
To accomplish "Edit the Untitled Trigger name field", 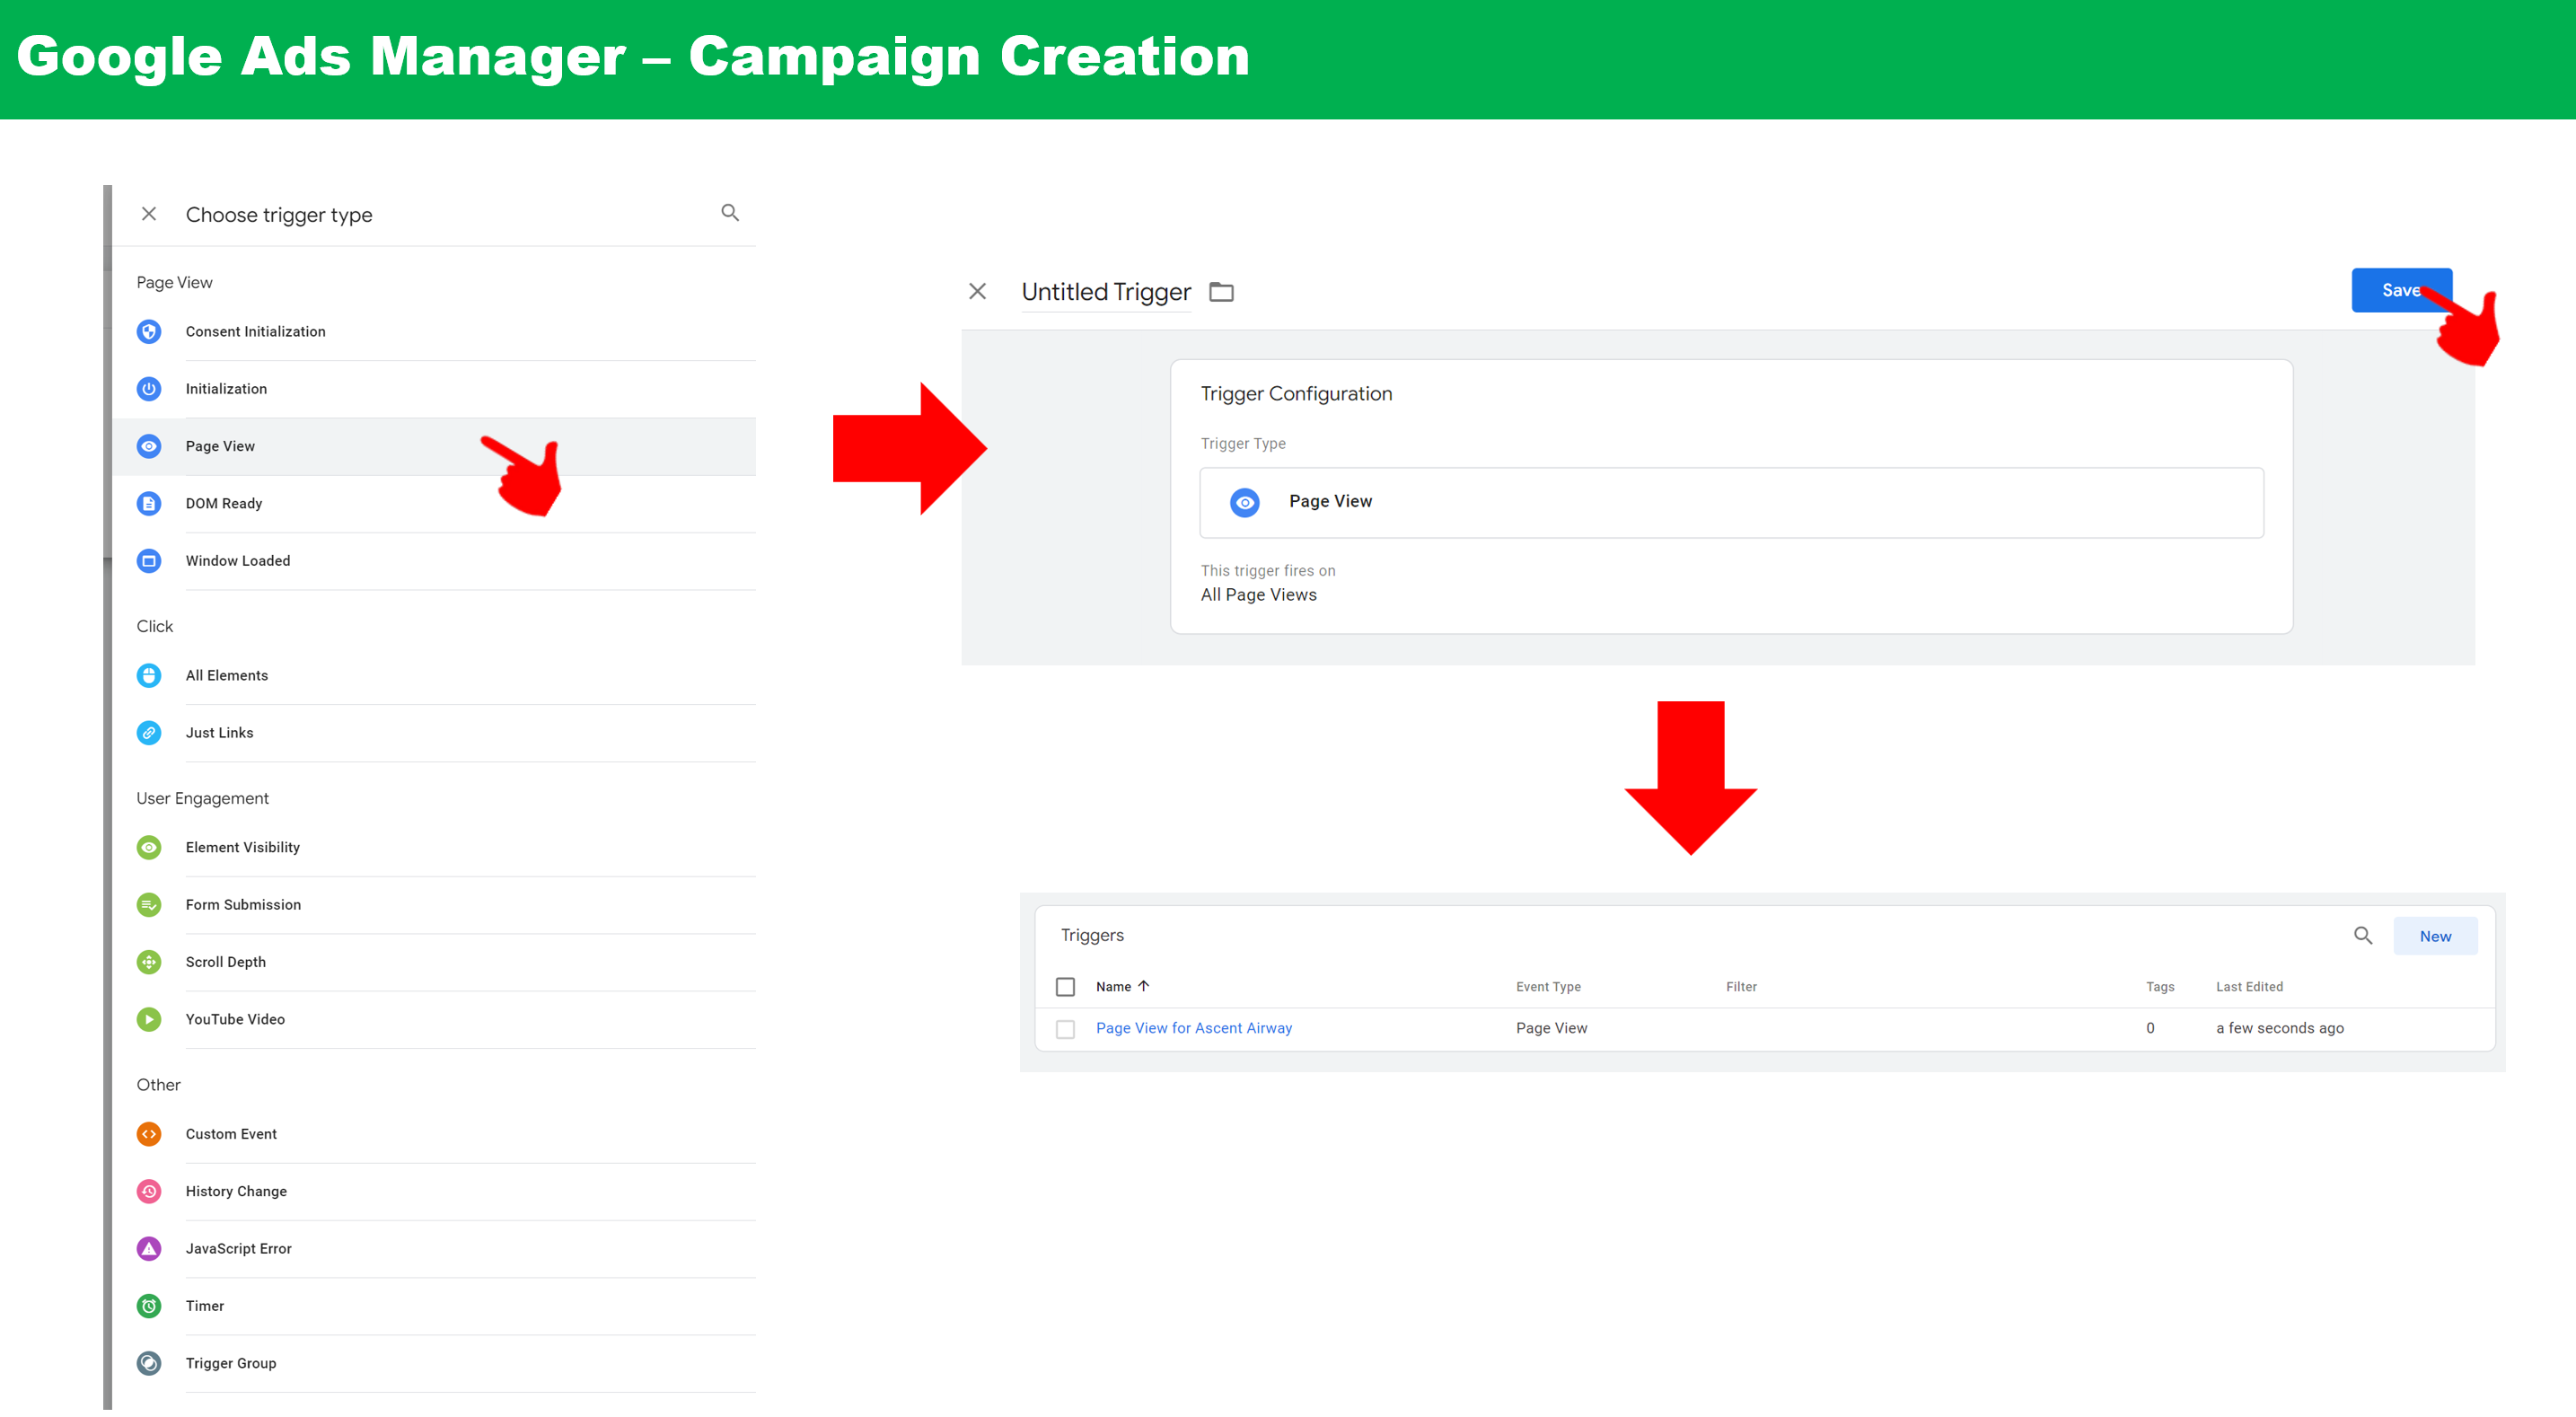I will click(x=1105, y=292).
